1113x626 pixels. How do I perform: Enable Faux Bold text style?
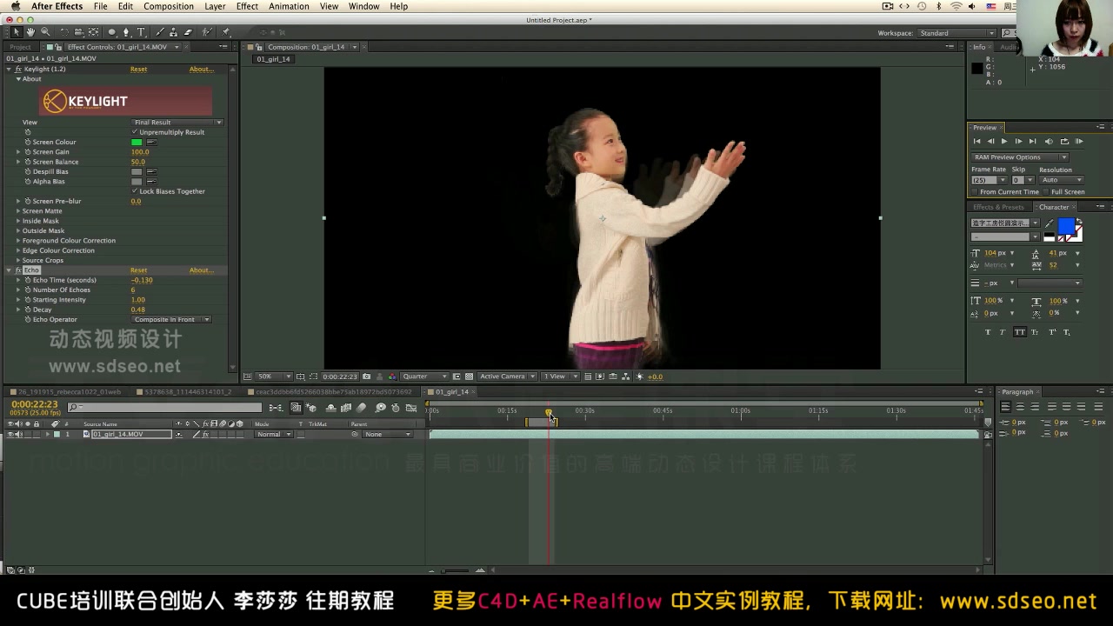point(988,332)
